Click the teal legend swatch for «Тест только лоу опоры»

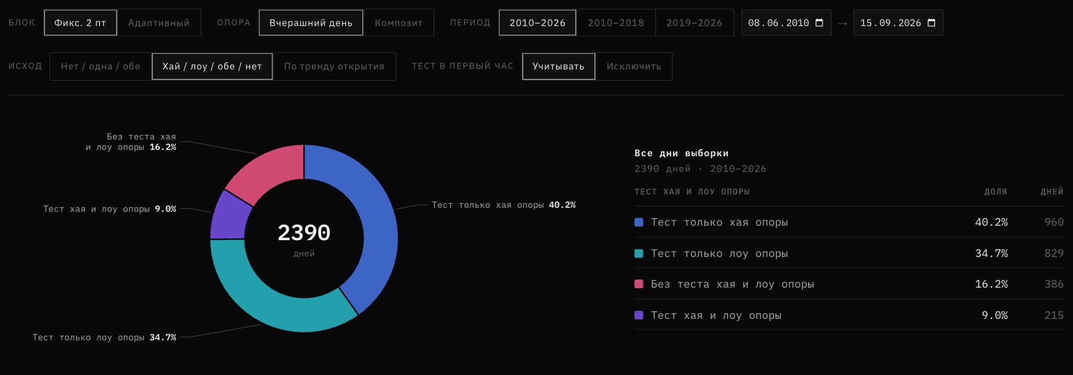click(x=639, y=253)
